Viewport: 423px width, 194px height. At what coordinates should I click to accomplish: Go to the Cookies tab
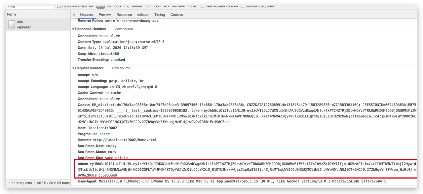176,15
